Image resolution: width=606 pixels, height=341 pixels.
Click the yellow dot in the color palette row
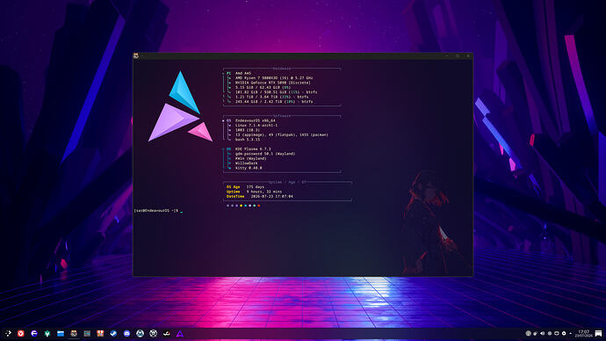(x=242, y=206)
